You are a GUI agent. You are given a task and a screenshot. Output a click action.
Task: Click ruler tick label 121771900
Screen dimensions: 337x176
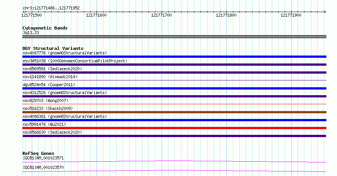pos(291,15)
